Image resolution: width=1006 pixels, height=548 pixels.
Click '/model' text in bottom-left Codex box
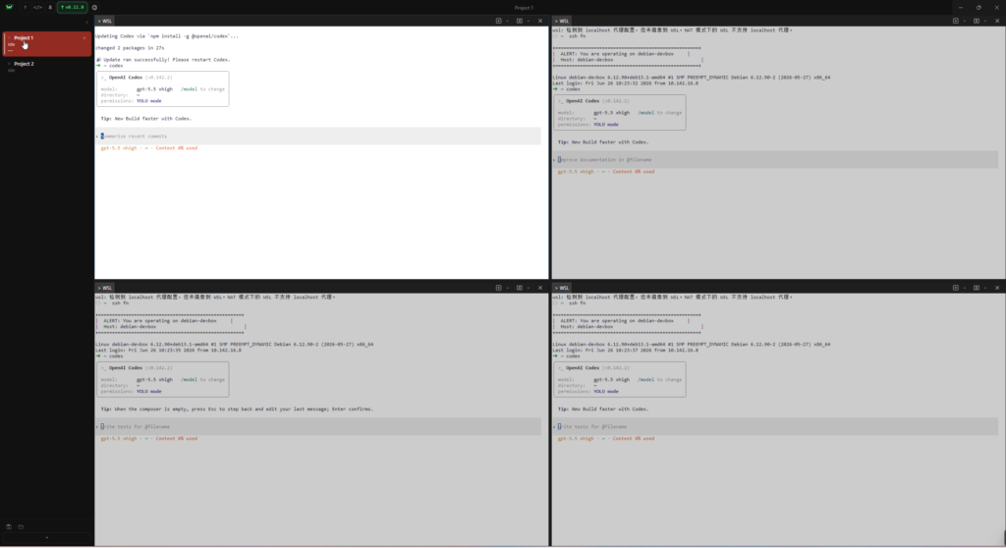pos(189,380)
